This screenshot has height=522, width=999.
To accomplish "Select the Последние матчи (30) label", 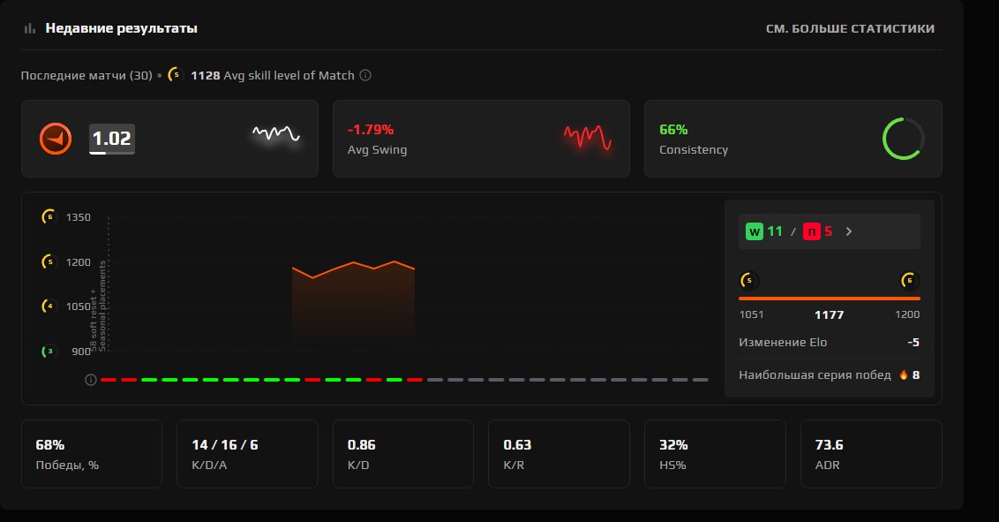I will [86, 75].
